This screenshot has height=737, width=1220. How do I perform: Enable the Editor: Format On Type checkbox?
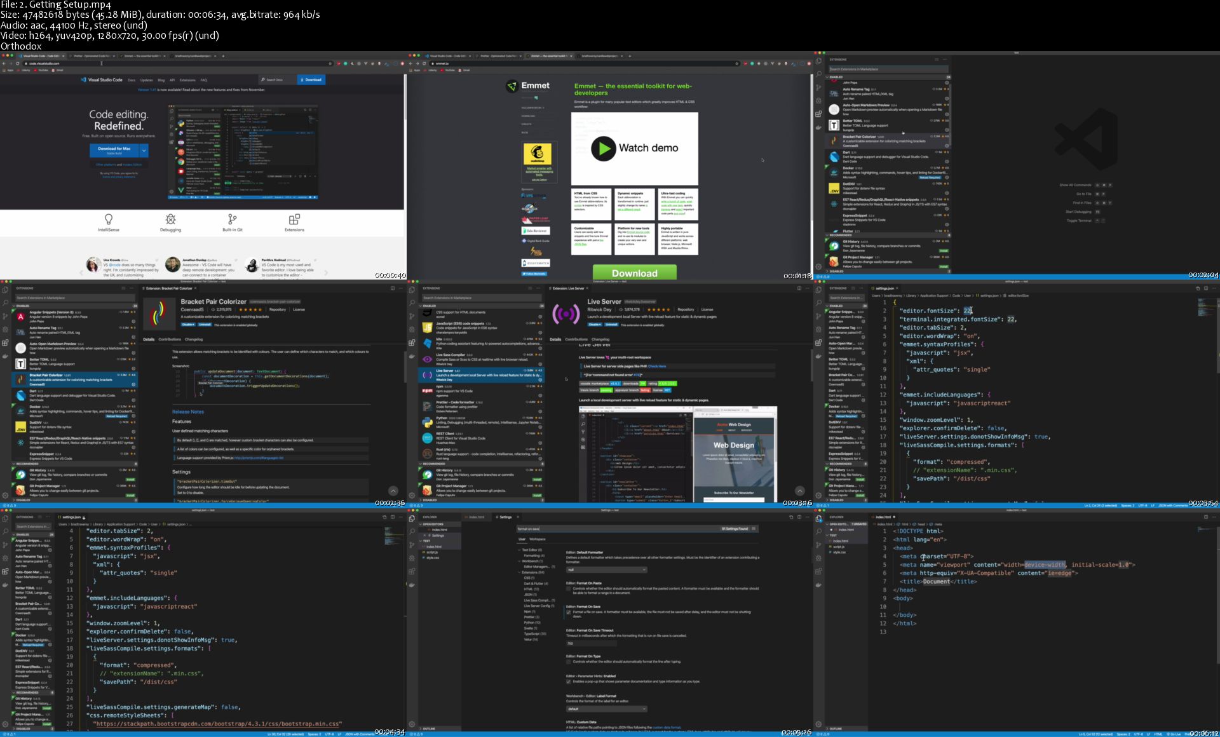click(569, 661)
